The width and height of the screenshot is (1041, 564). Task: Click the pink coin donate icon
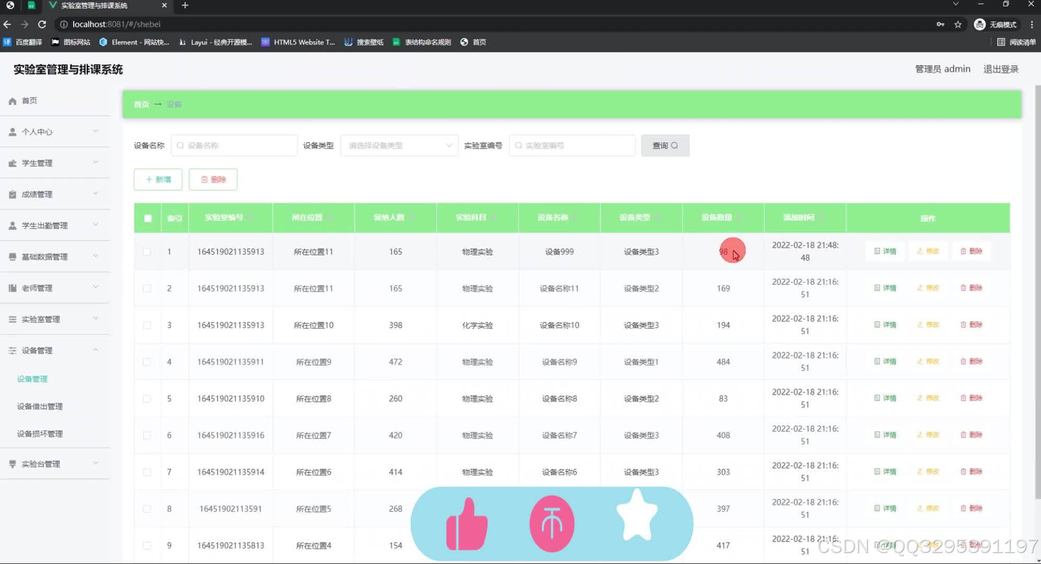pyautogui.click(x=552, y=524)
